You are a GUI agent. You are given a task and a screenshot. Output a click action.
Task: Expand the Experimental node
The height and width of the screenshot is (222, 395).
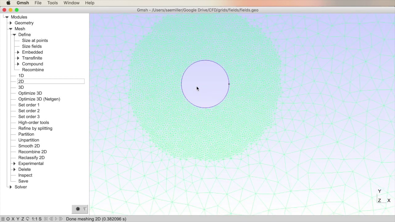click(x=14, y=163)
